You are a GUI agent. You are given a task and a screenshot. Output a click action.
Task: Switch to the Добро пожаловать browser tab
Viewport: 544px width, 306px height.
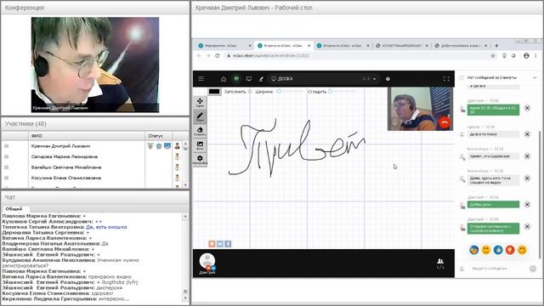[x=461, y=45]
